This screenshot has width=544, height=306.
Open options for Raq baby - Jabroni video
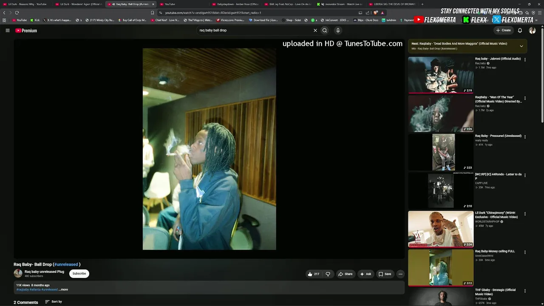pos(525,60)
